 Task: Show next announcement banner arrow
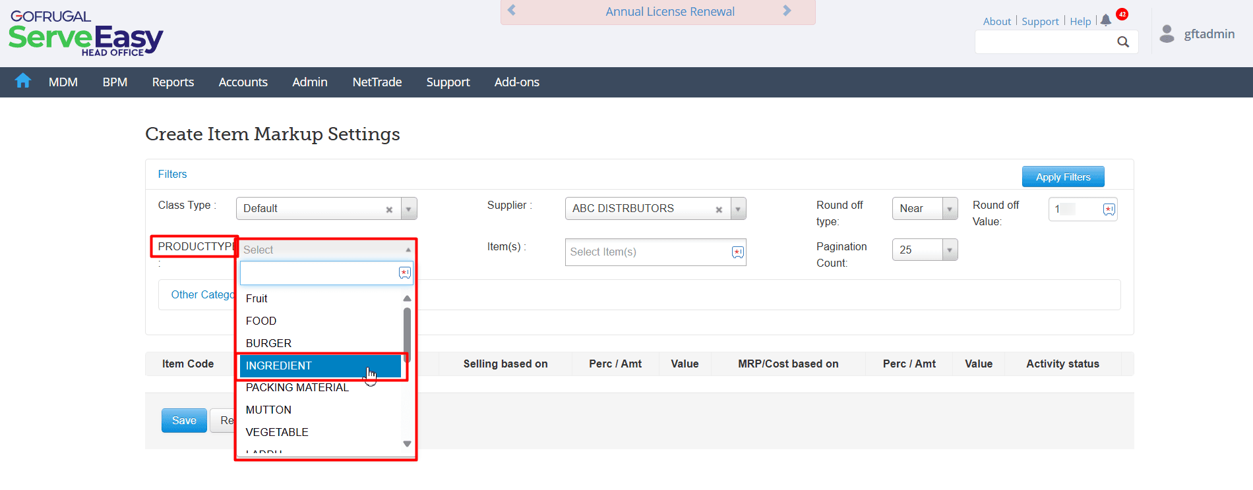[787, 11]
